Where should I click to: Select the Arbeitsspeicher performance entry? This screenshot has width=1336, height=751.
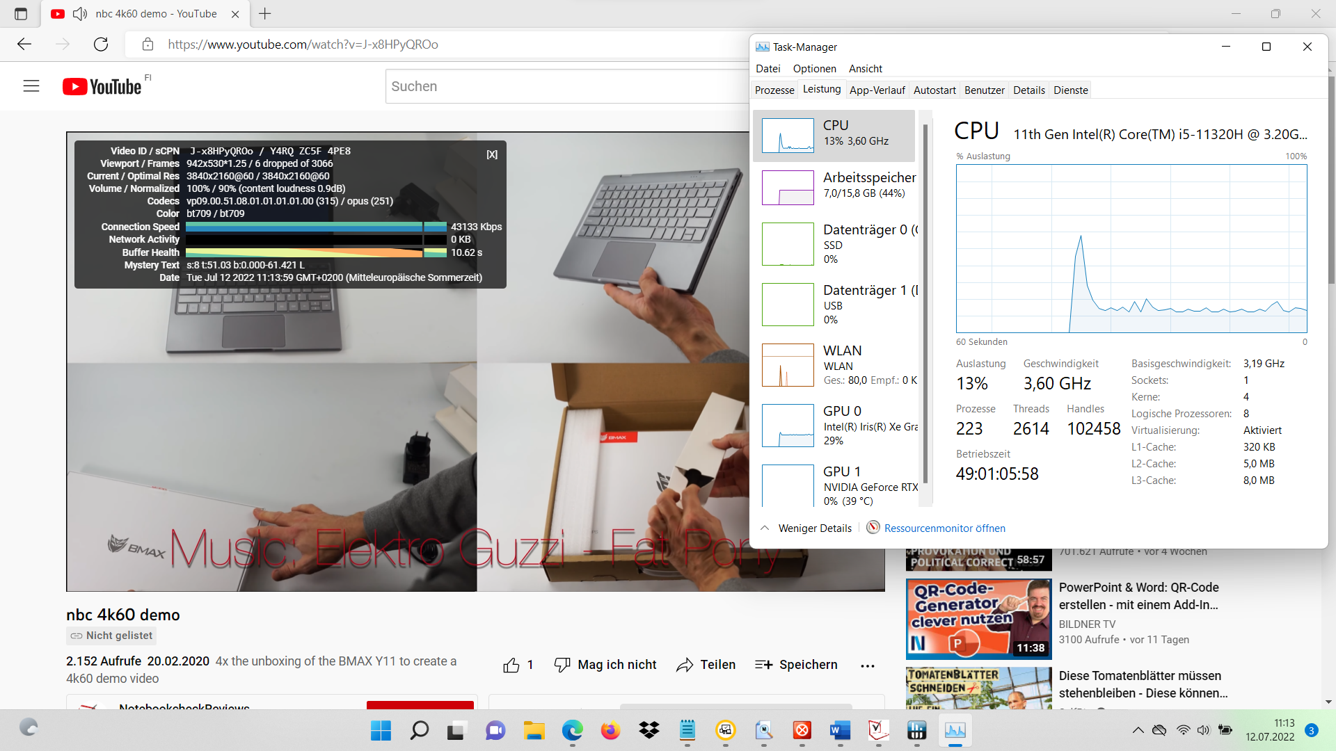click(x=835, y=186)
